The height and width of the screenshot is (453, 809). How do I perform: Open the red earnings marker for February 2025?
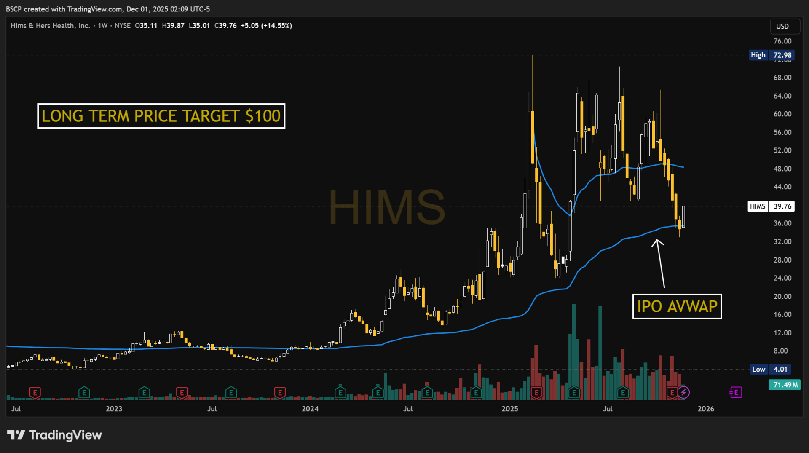536,393
